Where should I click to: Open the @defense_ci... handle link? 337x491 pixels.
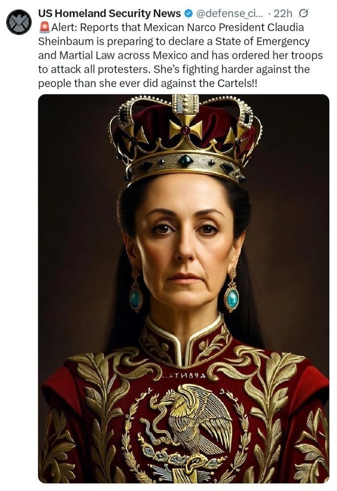(229, 13)
